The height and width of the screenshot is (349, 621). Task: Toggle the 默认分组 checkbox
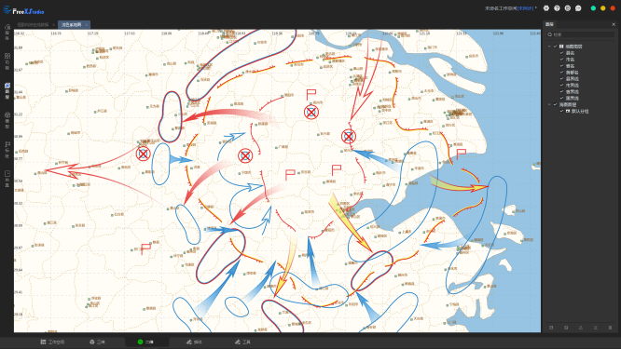point(561,111)
